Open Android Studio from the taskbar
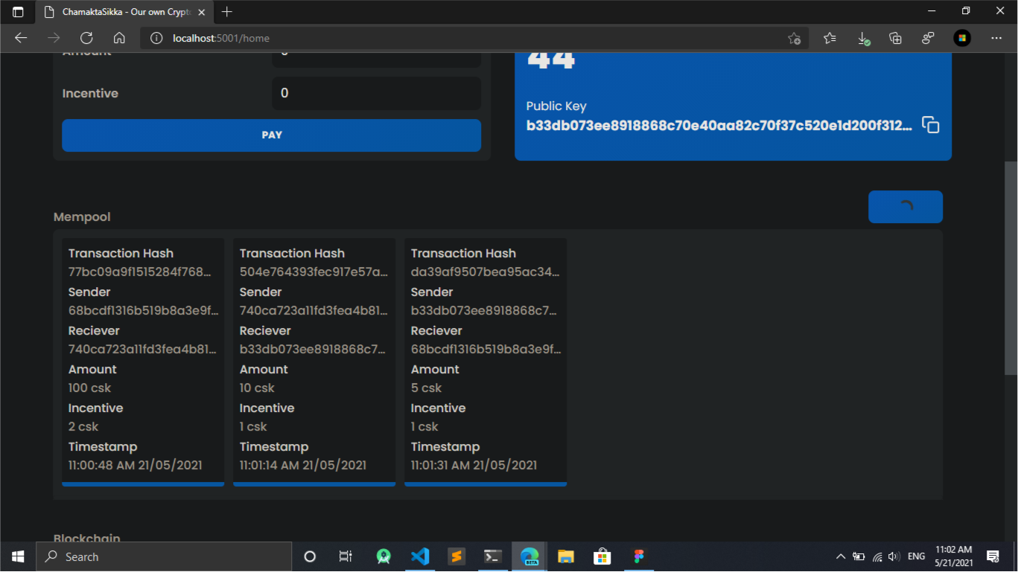Viewport: 1018px width, 572px height. [x=384, y=556]
